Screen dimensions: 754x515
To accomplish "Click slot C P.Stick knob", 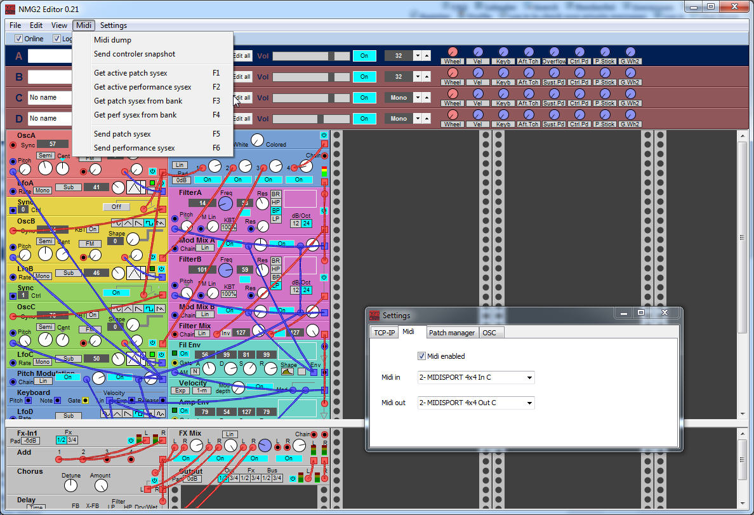I will click(x=605, y=93).
